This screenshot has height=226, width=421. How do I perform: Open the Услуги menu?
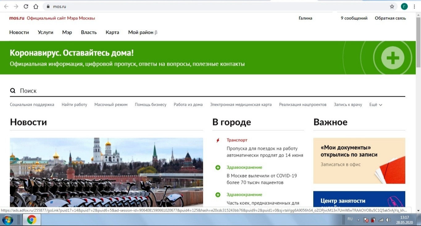click(x=46, y=32)
